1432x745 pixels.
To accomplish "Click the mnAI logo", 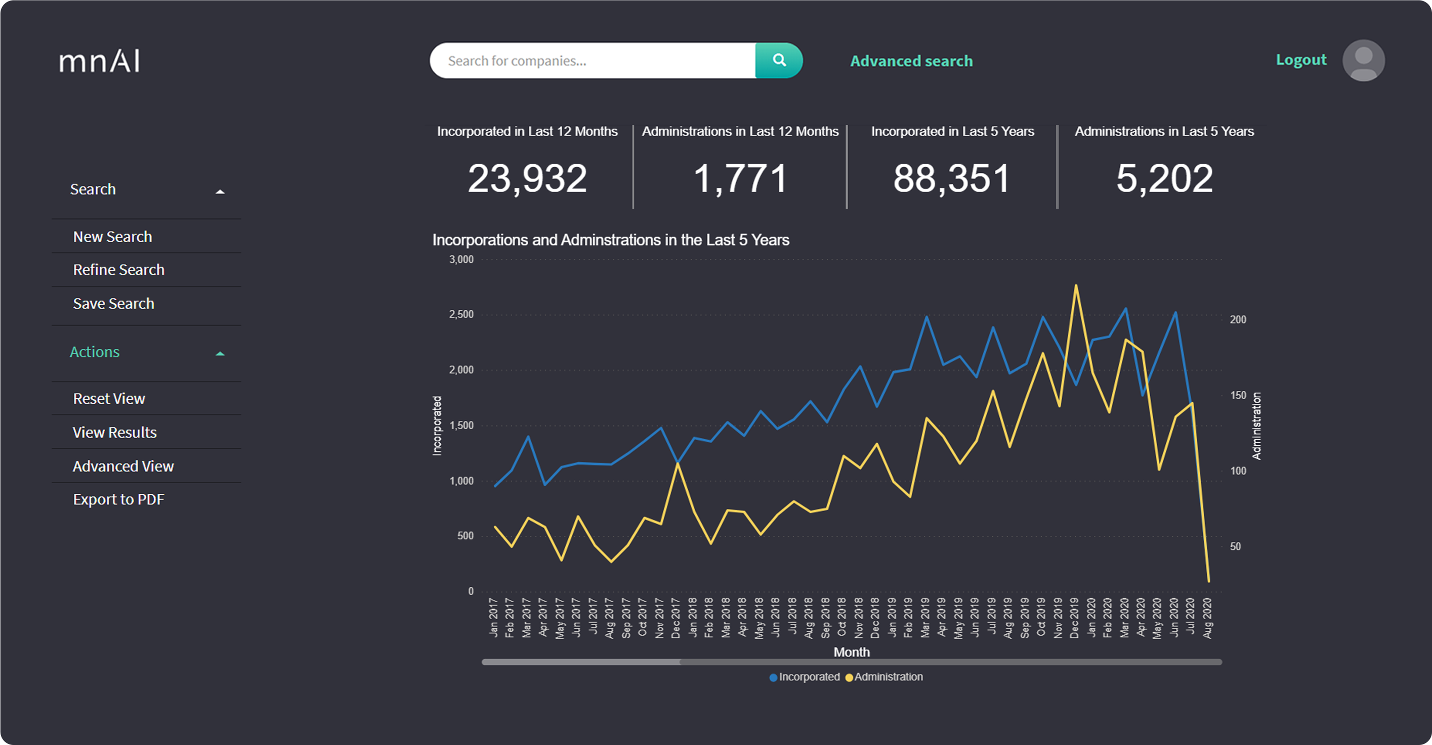I will click(x=100, y=61).
